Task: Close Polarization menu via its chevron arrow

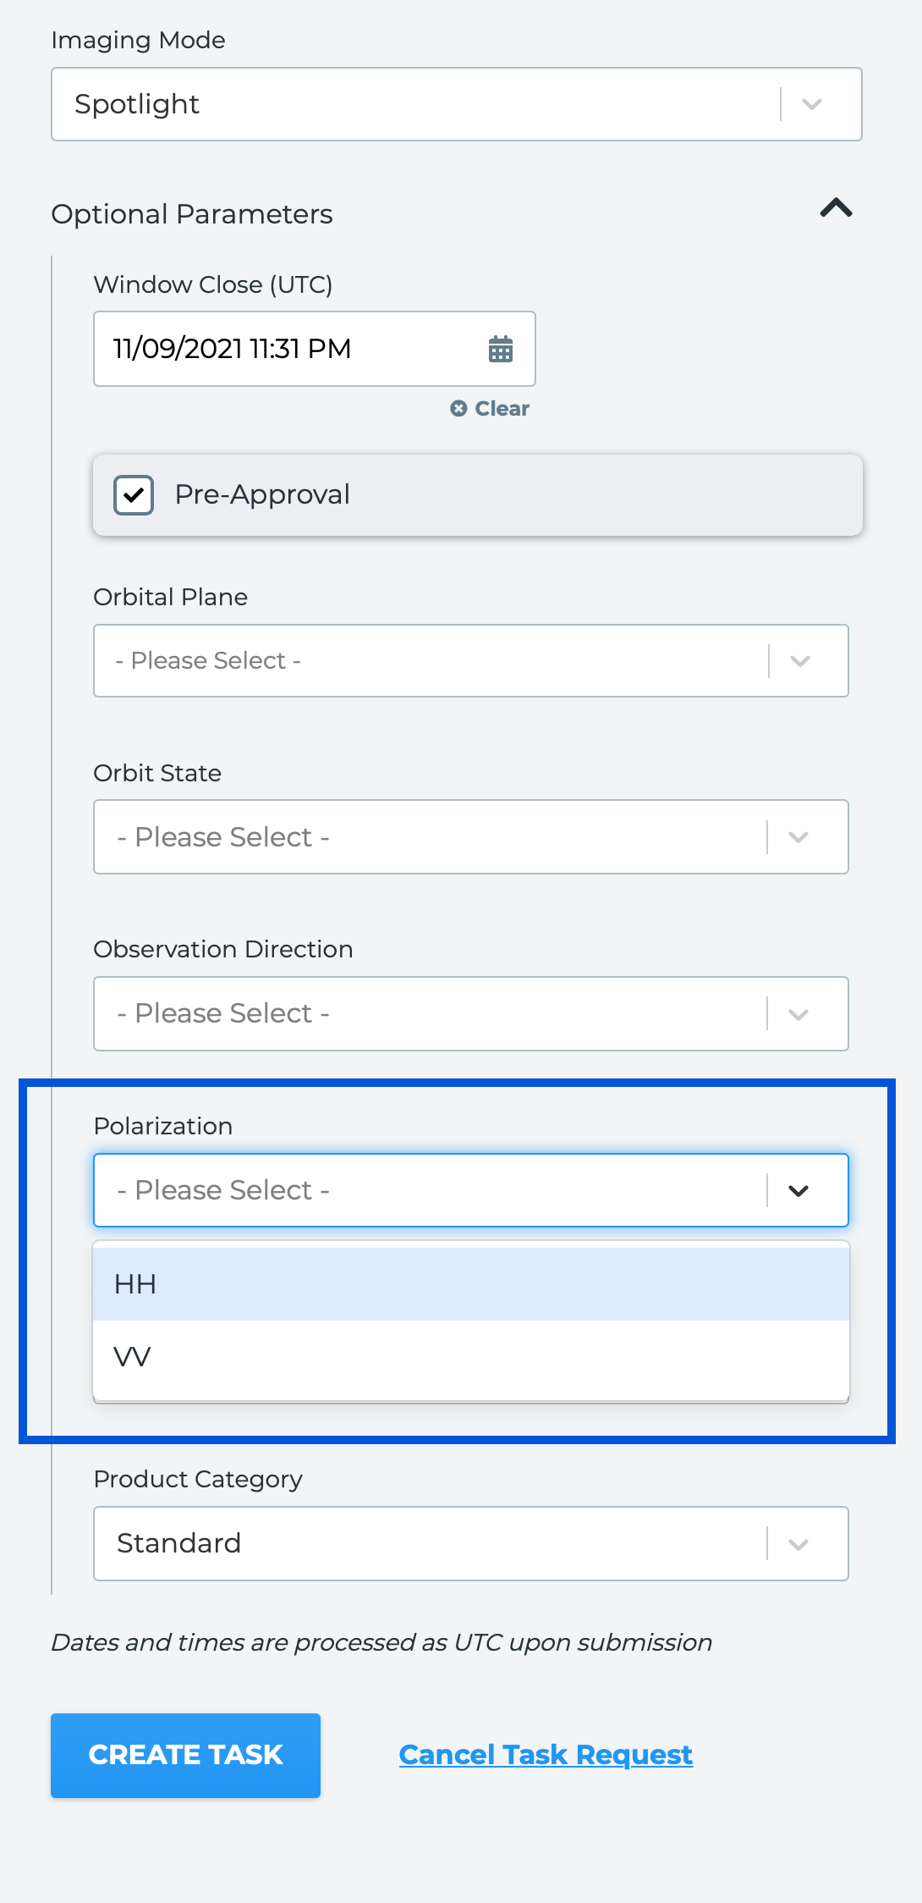Action: (x=799, y=1190)
